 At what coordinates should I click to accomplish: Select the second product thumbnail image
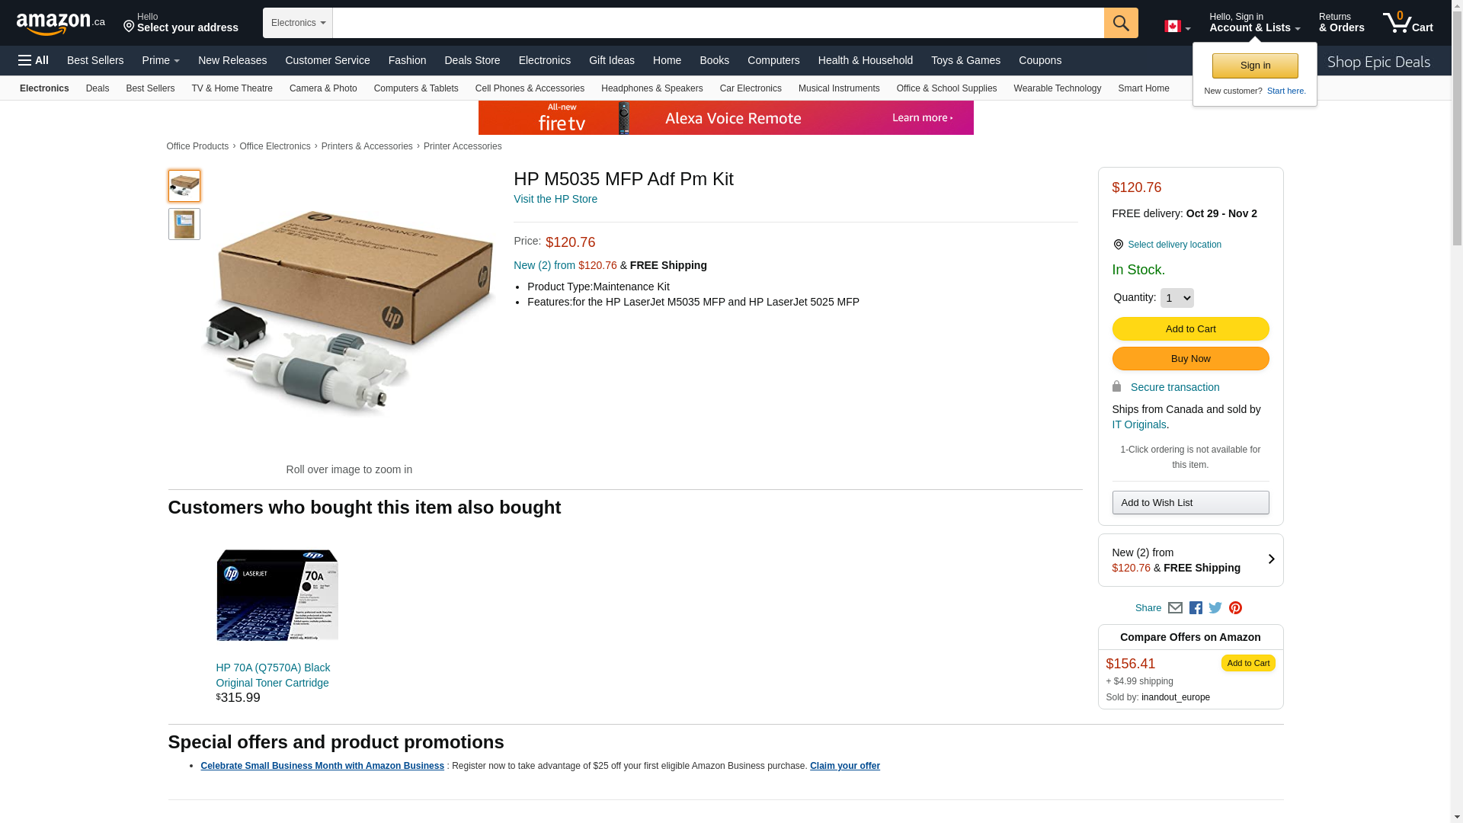pos(184,224)
